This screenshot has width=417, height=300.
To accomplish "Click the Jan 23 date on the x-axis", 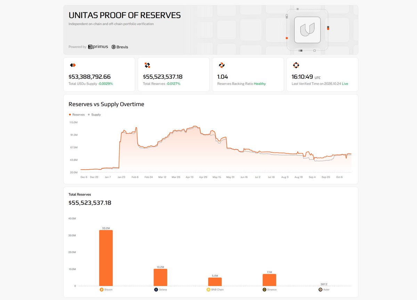I will (x=121, y=177).
